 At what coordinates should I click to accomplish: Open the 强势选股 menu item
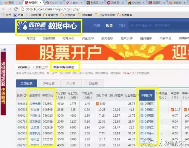pyautogui.click(x=107, y=38)
